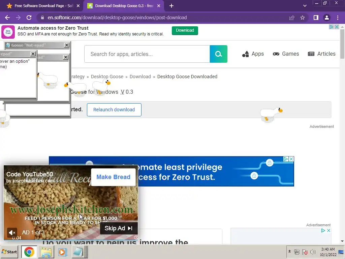Expand hidden system tray icons arrow
This screenshot has width=345, height=259.
click(289, 252)
